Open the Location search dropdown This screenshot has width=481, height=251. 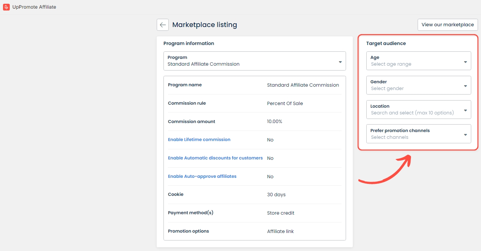(x=418, y=110)
